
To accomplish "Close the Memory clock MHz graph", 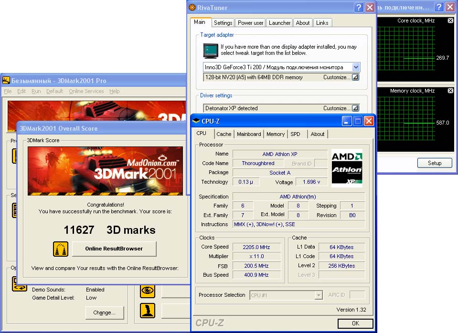I will (x=450, y=91).
